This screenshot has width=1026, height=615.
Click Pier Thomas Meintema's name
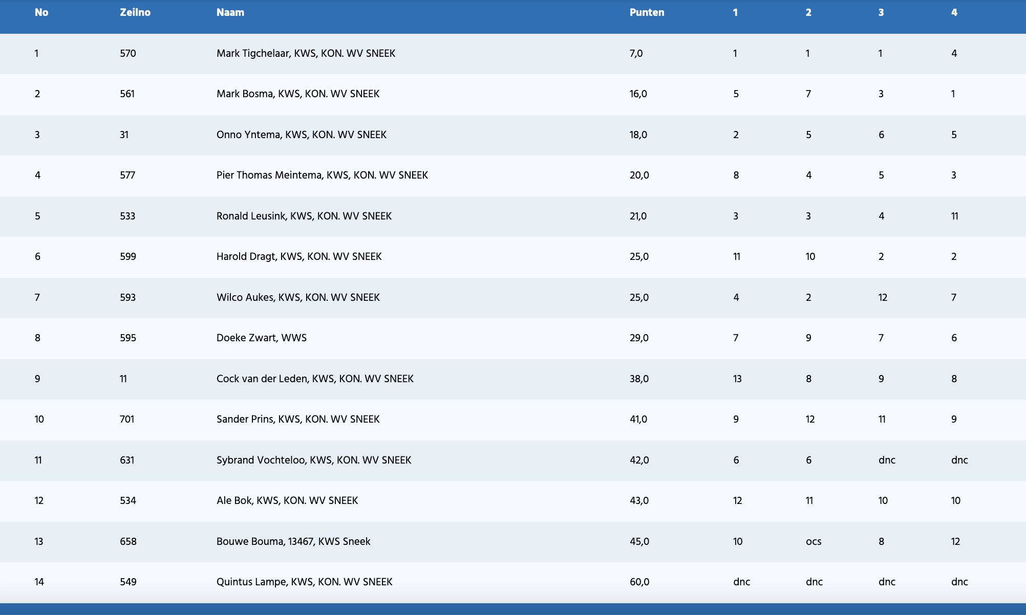pyautogui.click(x=322, y=175)
